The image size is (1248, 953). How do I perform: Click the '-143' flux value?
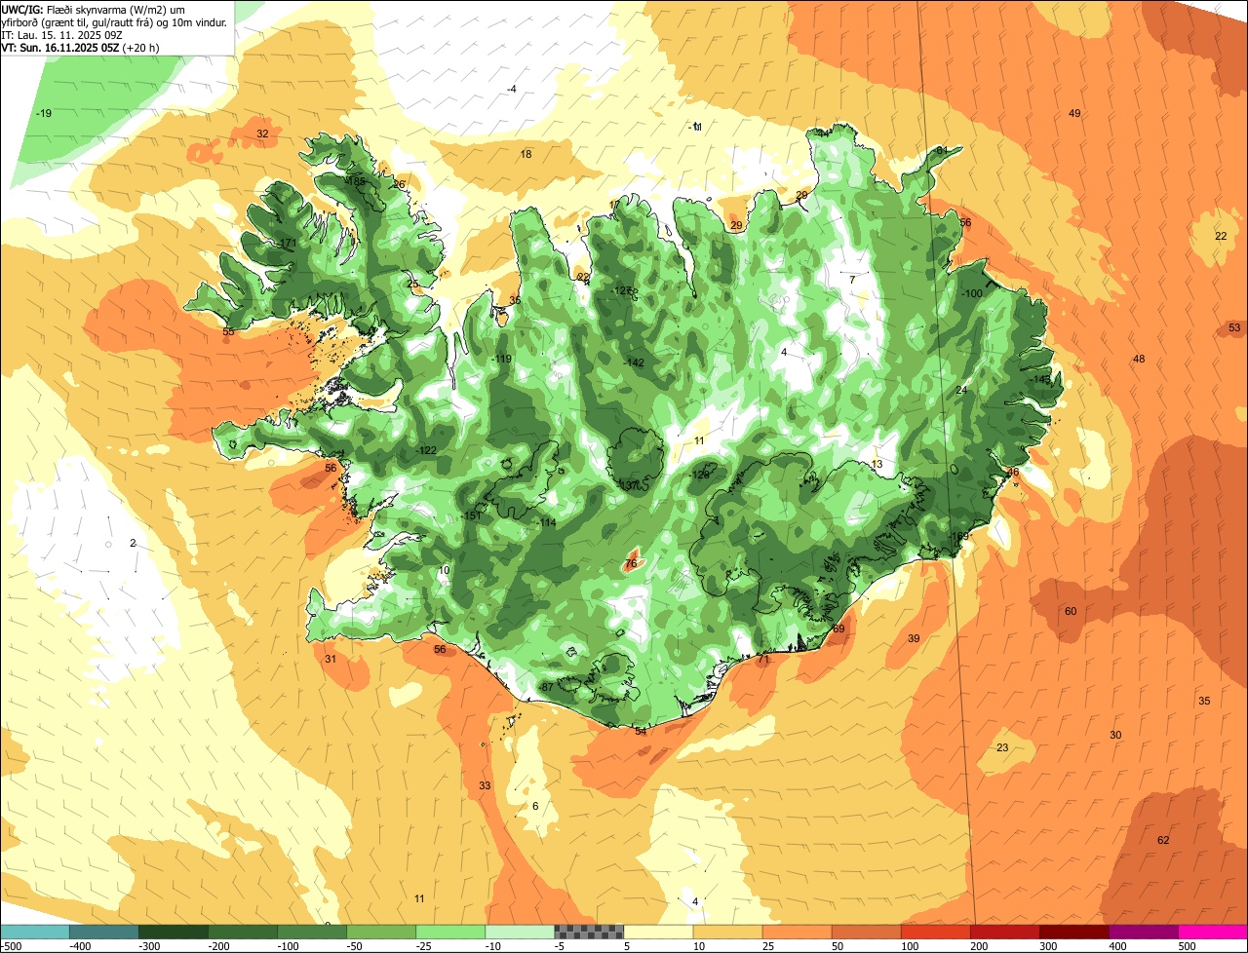point(1041,380)
